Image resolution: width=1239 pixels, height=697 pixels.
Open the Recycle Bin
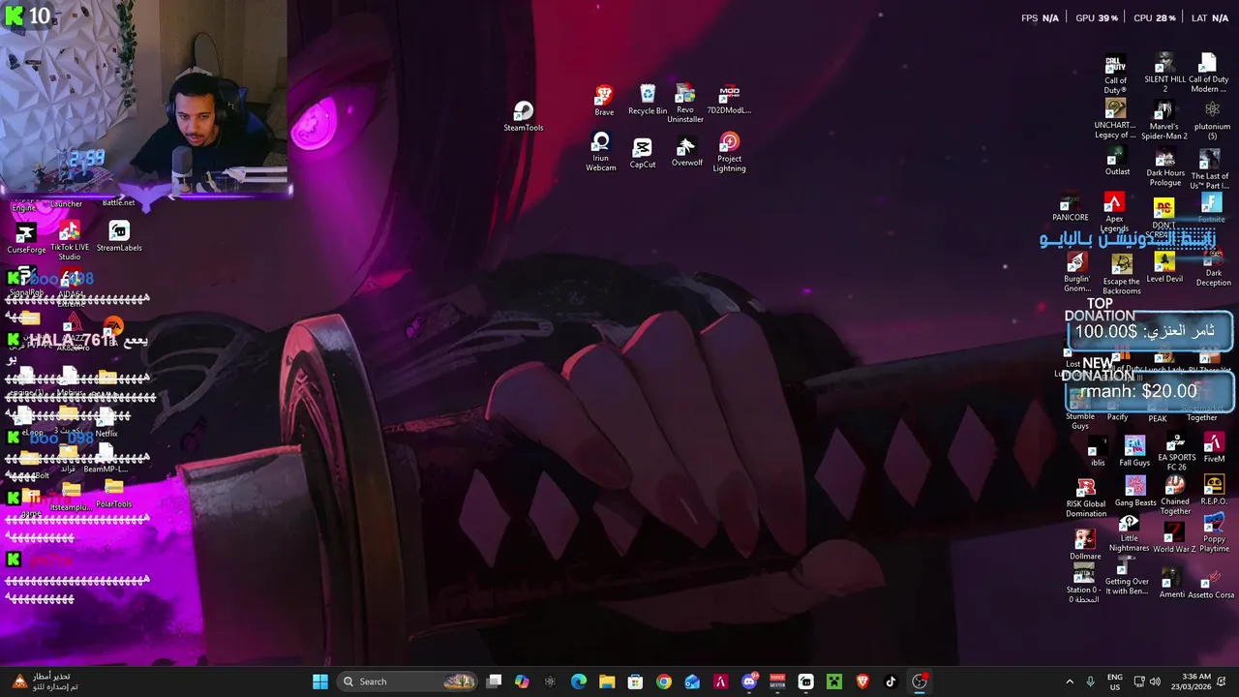648,100
